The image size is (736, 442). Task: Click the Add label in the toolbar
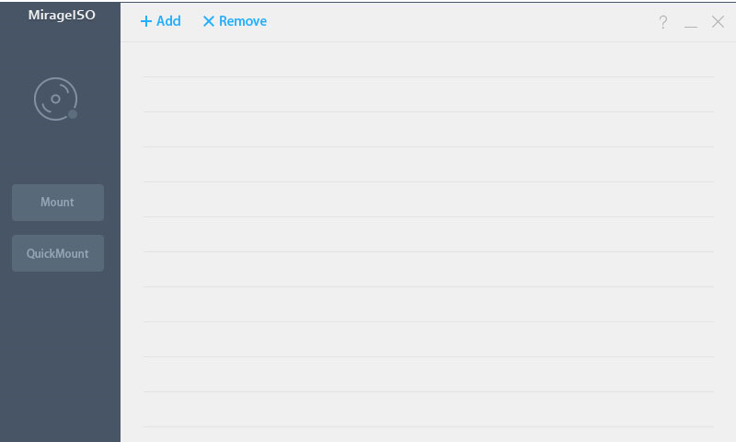168,21
